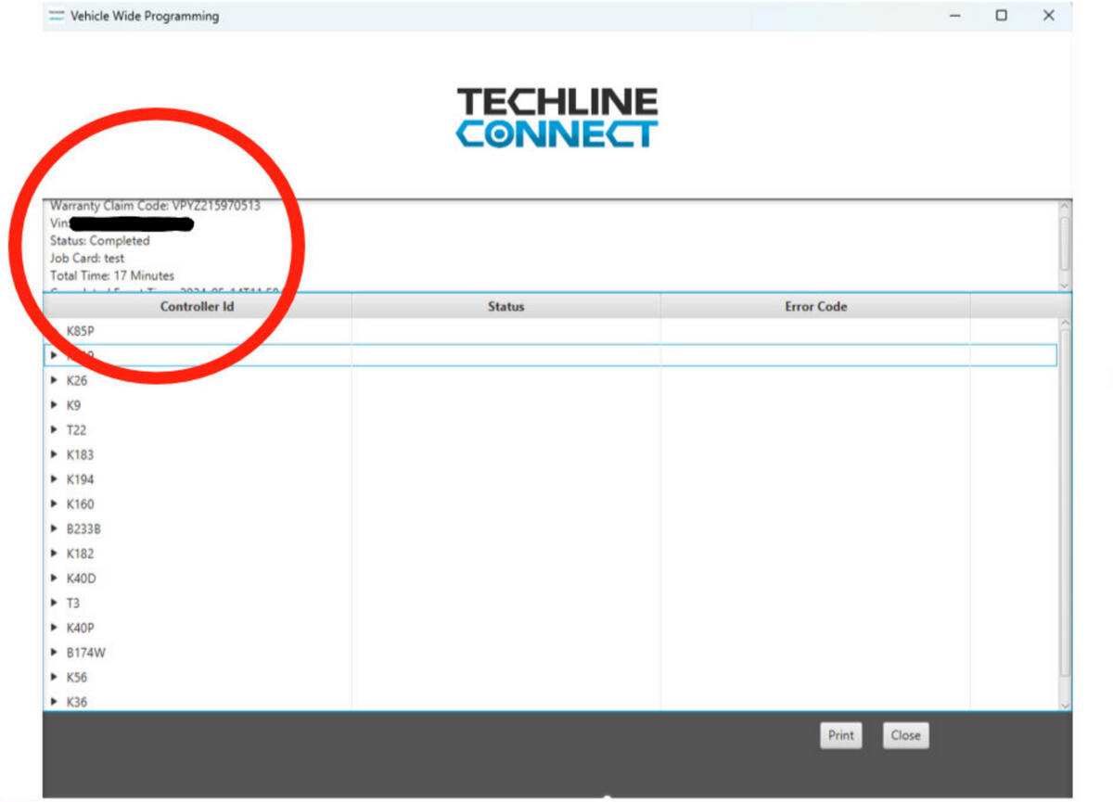Expand the K183 controller arrow
This screenshot has height=802, width=1113.
pos(54,454)
